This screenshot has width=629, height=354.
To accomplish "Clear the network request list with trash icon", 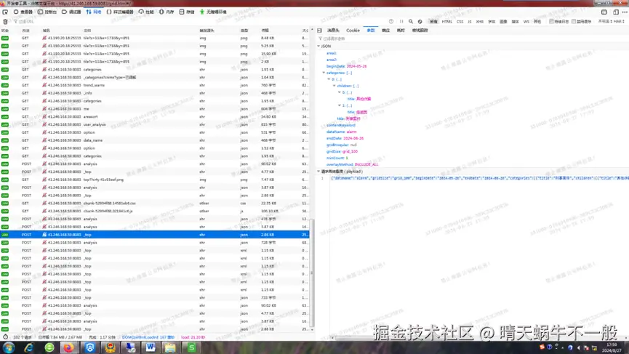I will [x=5, y=22].
